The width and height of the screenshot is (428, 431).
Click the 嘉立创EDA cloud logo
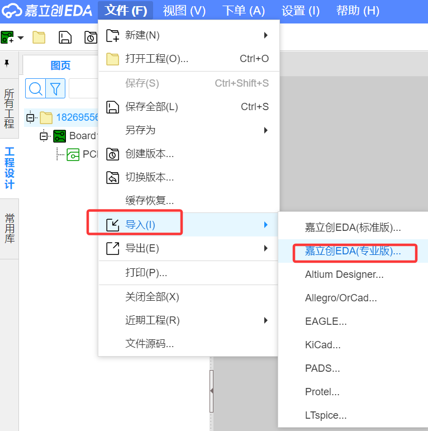pos(12,11)
